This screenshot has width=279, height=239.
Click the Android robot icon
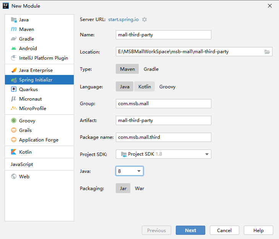(14, 48)
